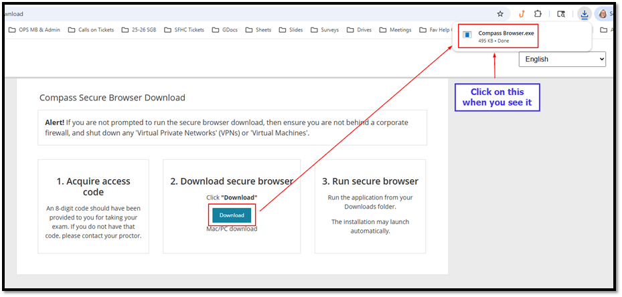The width and height of the screenshot is (622, 297).
Task: Click the Compass Secure Browser Download heading
Action: (112, 98)
